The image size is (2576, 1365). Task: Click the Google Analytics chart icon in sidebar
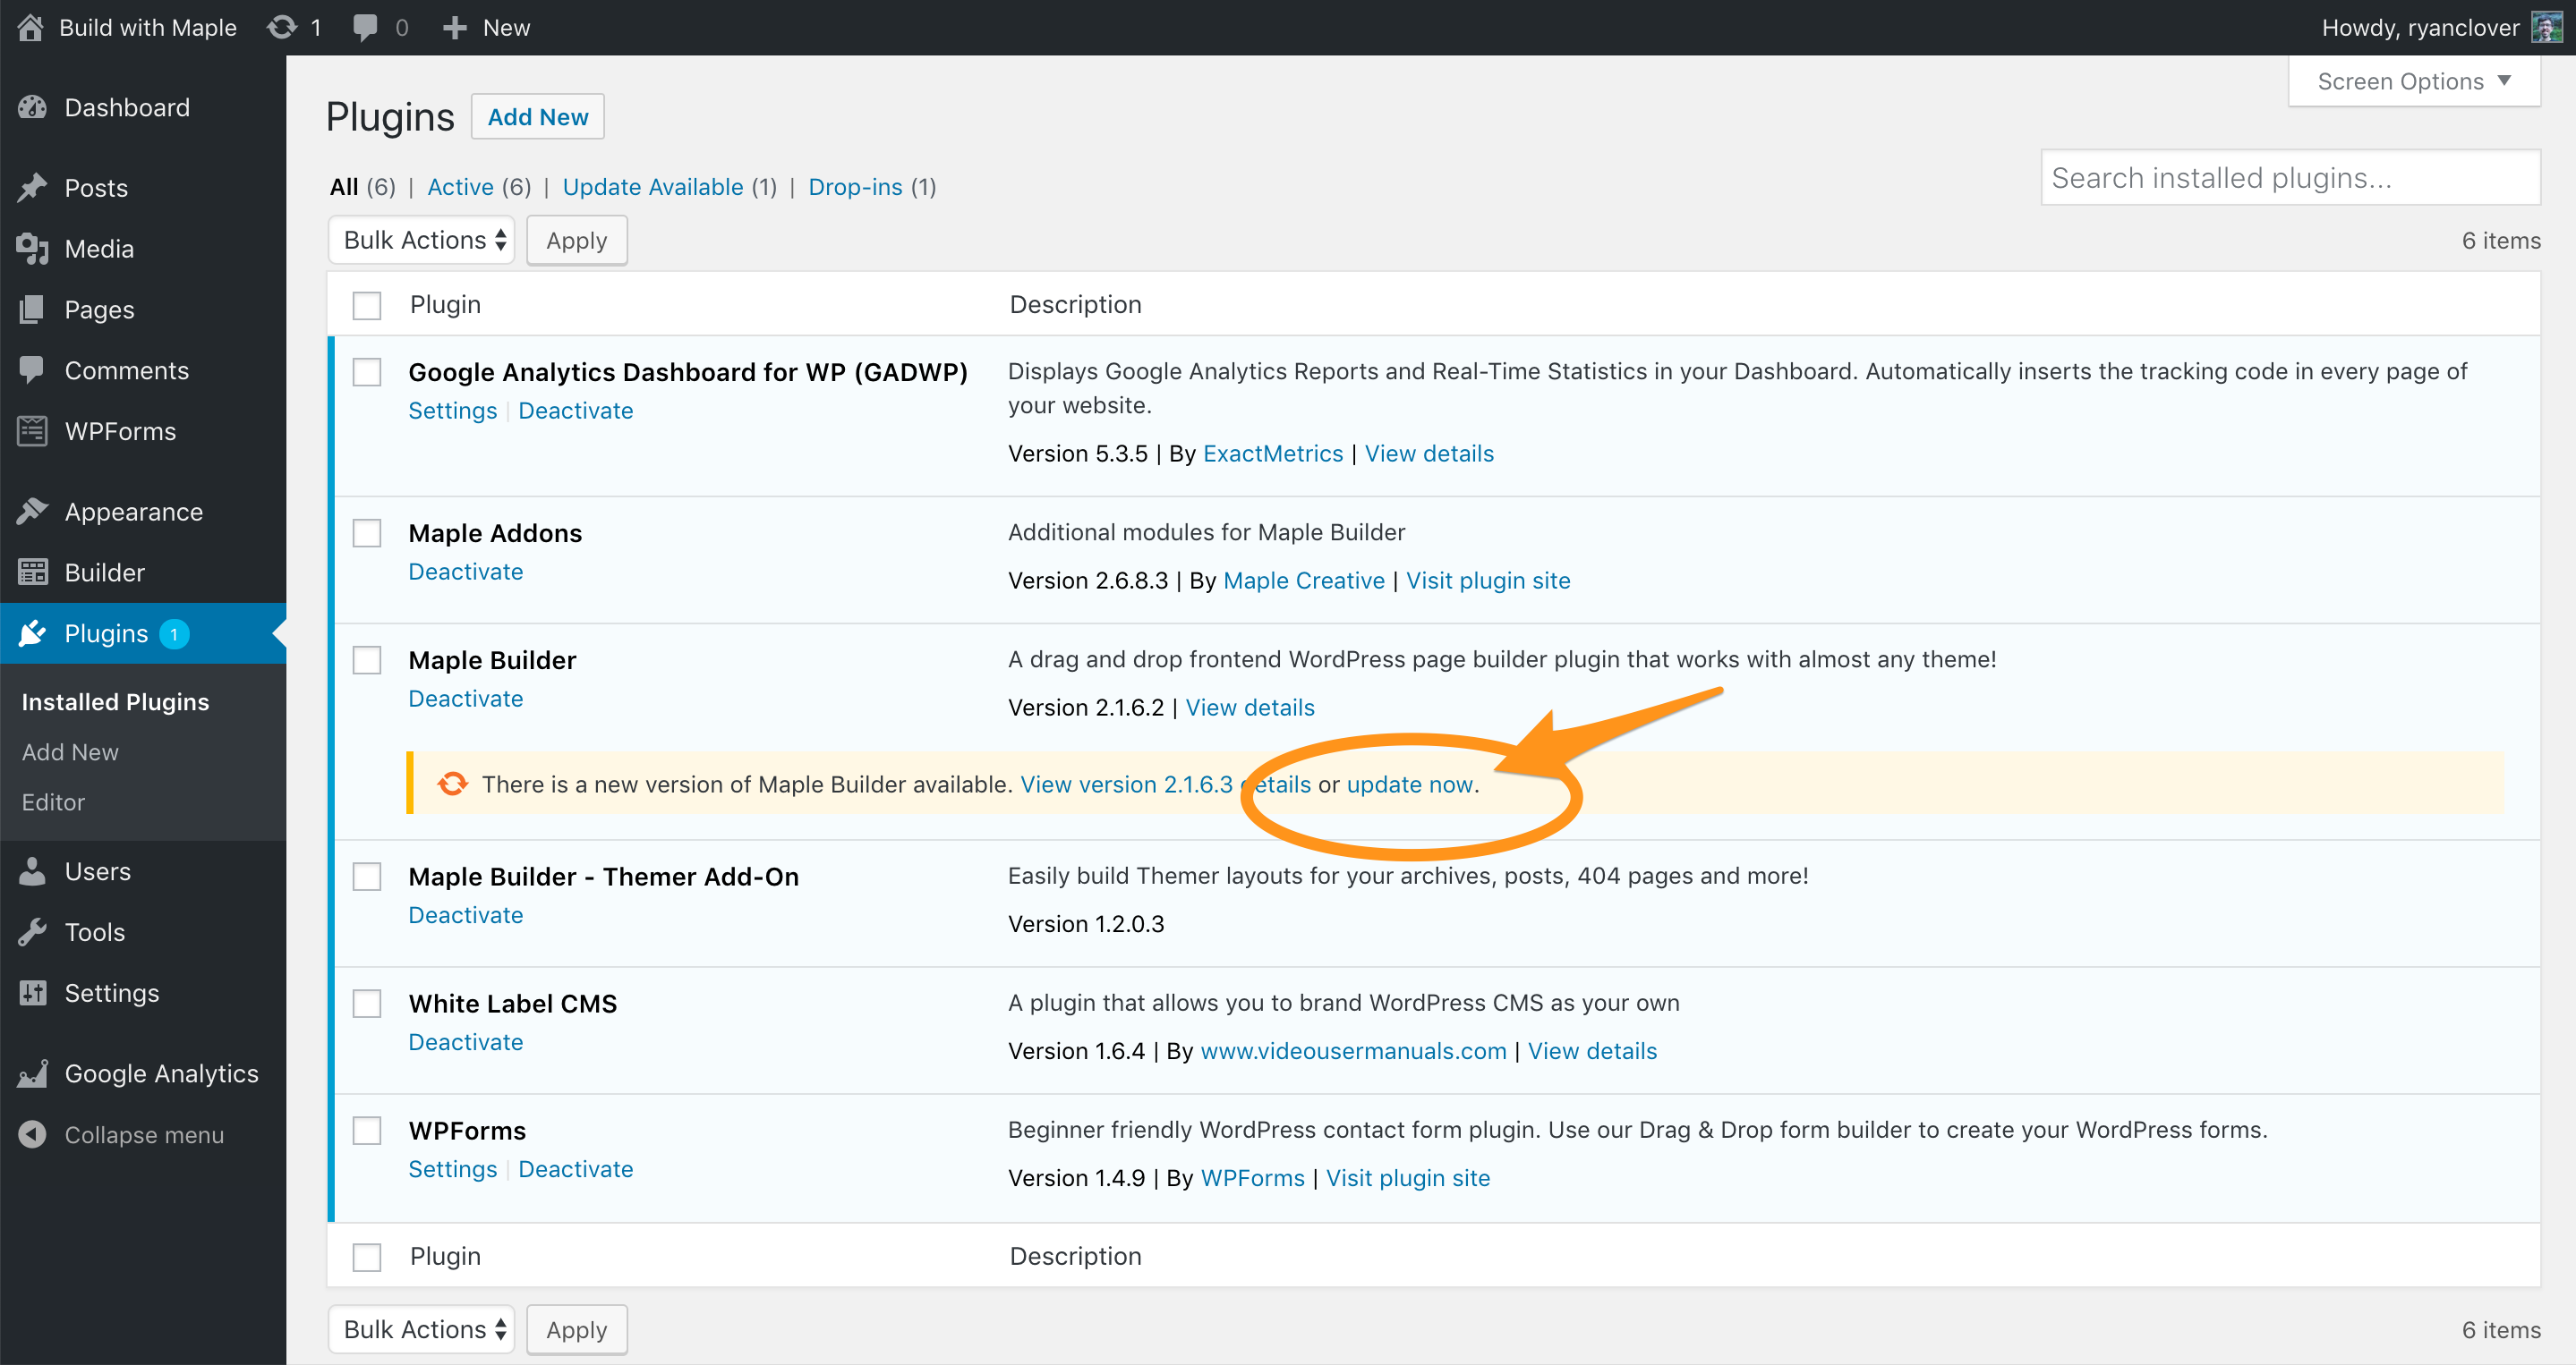[x=32, y=1074]
